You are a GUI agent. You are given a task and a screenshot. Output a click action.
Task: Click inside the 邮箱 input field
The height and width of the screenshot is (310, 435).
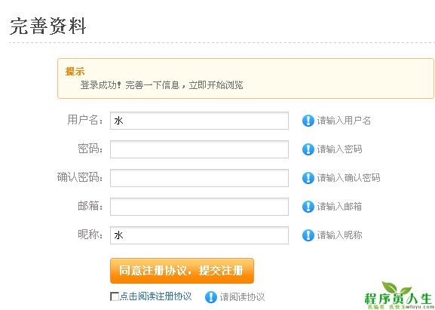[199, 207]
